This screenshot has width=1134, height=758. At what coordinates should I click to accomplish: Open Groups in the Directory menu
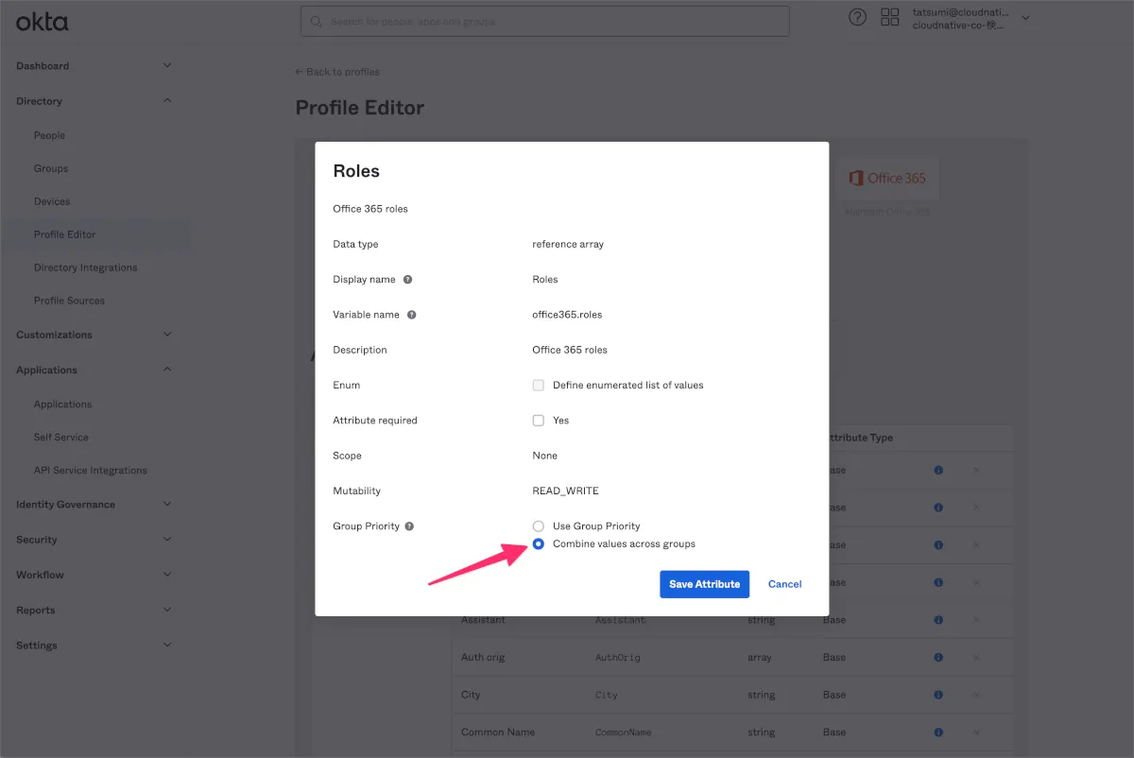tap(51, 168)
